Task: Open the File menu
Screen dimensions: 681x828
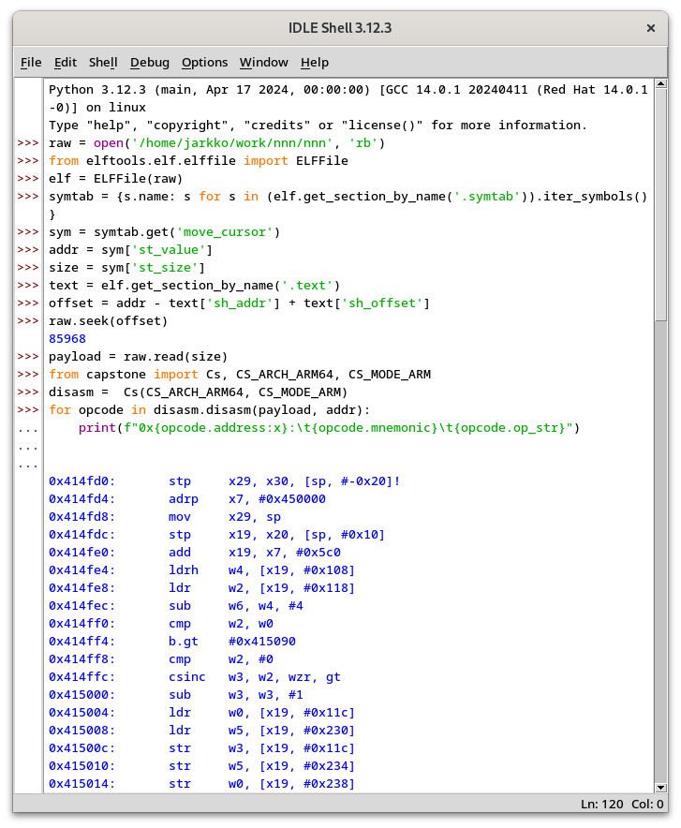Action: point(31,63)
